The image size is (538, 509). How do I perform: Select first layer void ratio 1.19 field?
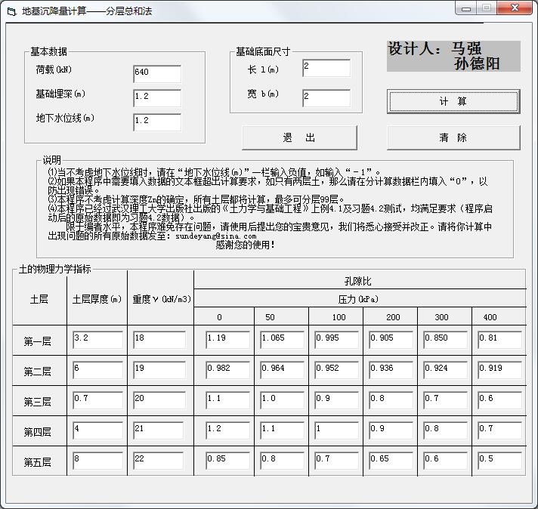(x=228, y=340)
